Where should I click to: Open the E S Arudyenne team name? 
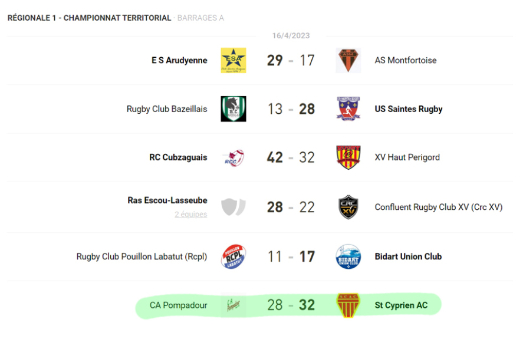[x=179, y=60]
